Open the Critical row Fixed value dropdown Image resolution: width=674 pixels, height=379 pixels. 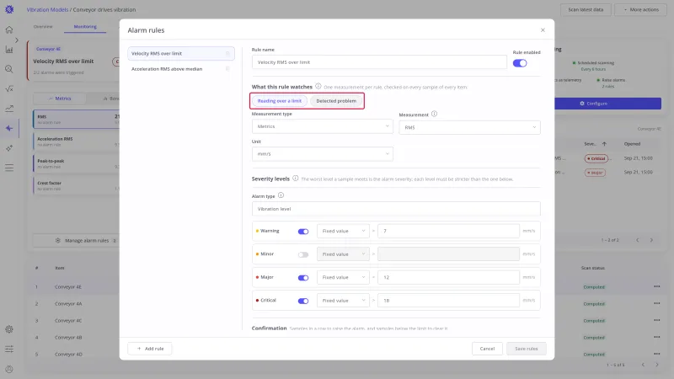[x=343, y=301]
